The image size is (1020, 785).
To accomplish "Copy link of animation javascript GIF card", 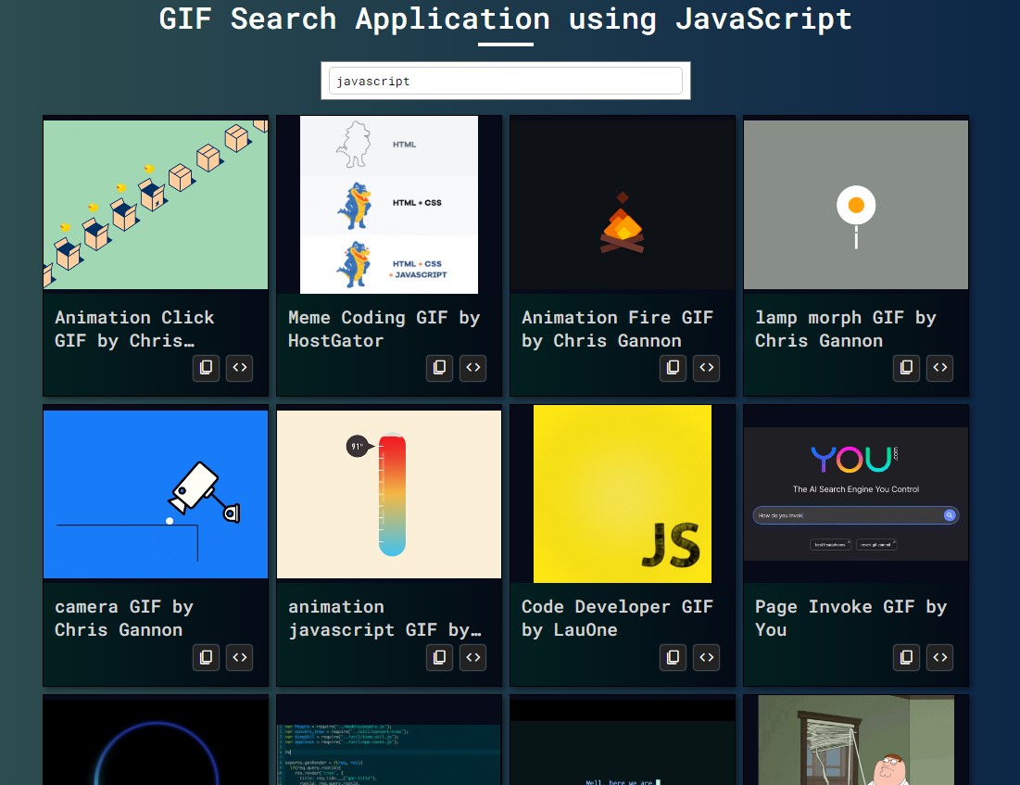I will [x=439, y=657].
